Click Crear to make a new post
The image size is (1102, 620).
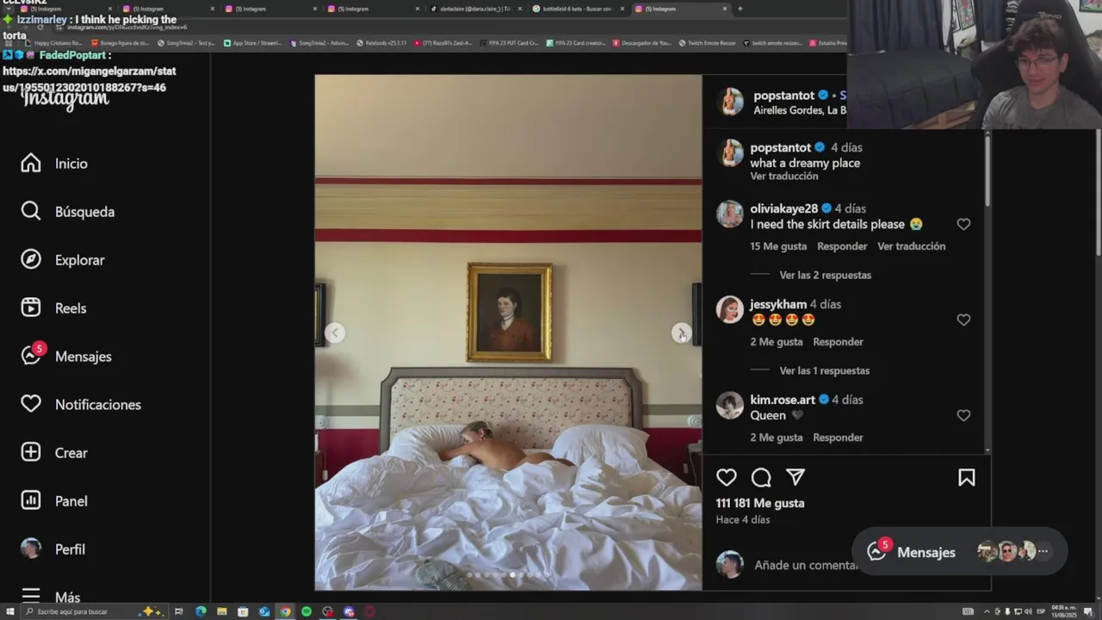54,453
